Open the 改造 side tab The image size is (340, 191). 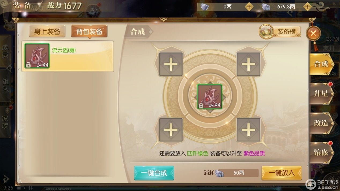coord(321,123)
